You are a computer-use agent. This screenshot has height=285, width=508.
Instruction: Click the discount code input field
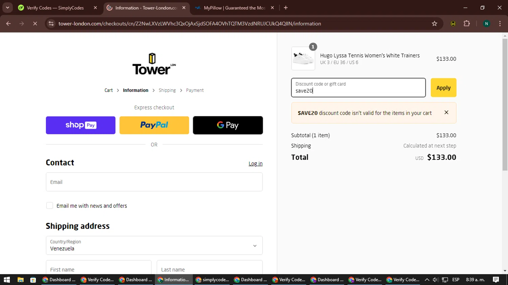tap(358, 88)
